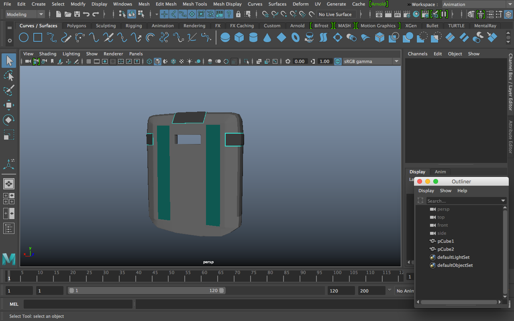
Task: Create a NURBS sphere from shelf
Action: [x=225, y=38]
